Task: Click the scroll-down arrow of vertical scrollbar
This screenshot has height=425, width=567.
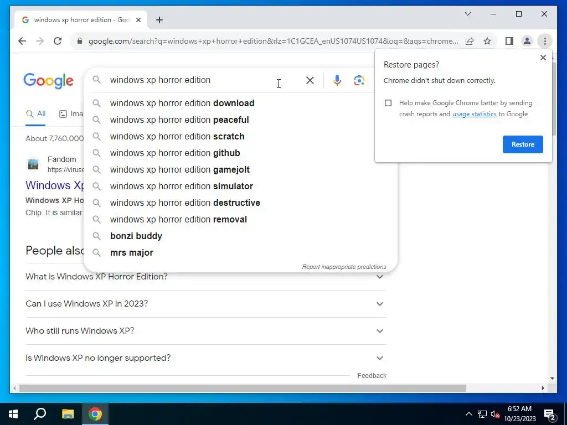Action: pos(552,379)
